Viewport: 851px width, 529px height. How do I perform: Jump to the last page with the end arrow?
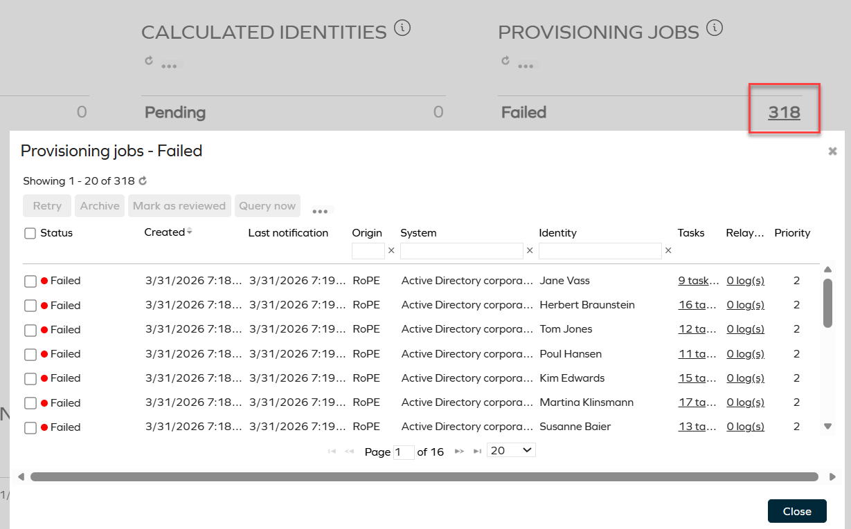[x=477, y=450]
